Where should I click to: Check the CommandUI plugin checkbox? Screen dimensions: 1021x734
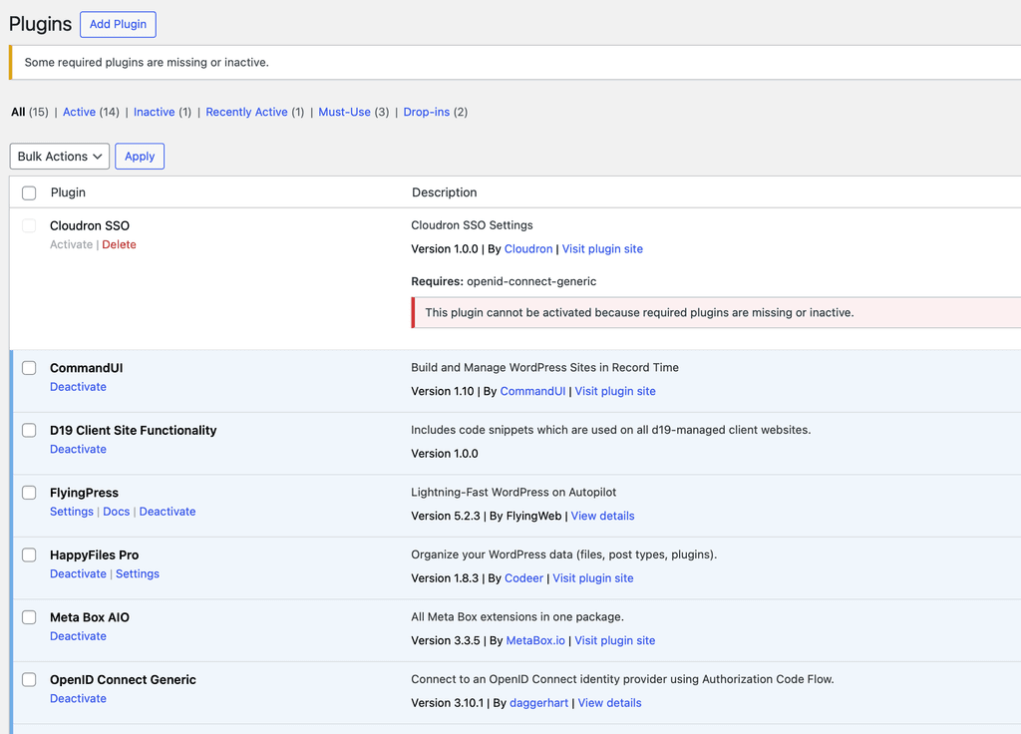coord(29,368)
